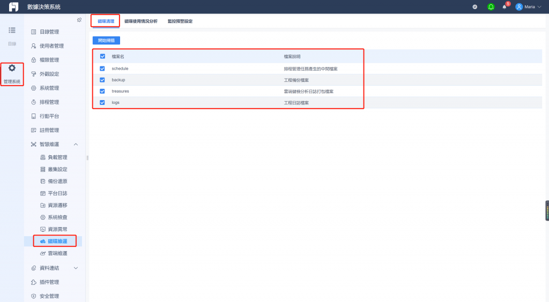Switch to the 磁碟清理 tab

[106, 21]
